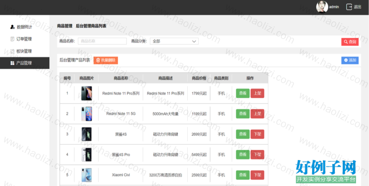Click price 5499元起
369x186 pixels.
pos(199,155)
